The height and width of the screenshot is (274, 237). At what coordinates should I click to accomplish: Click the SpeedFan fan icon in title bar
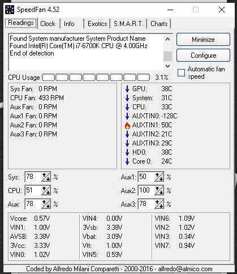pos(10,10)
